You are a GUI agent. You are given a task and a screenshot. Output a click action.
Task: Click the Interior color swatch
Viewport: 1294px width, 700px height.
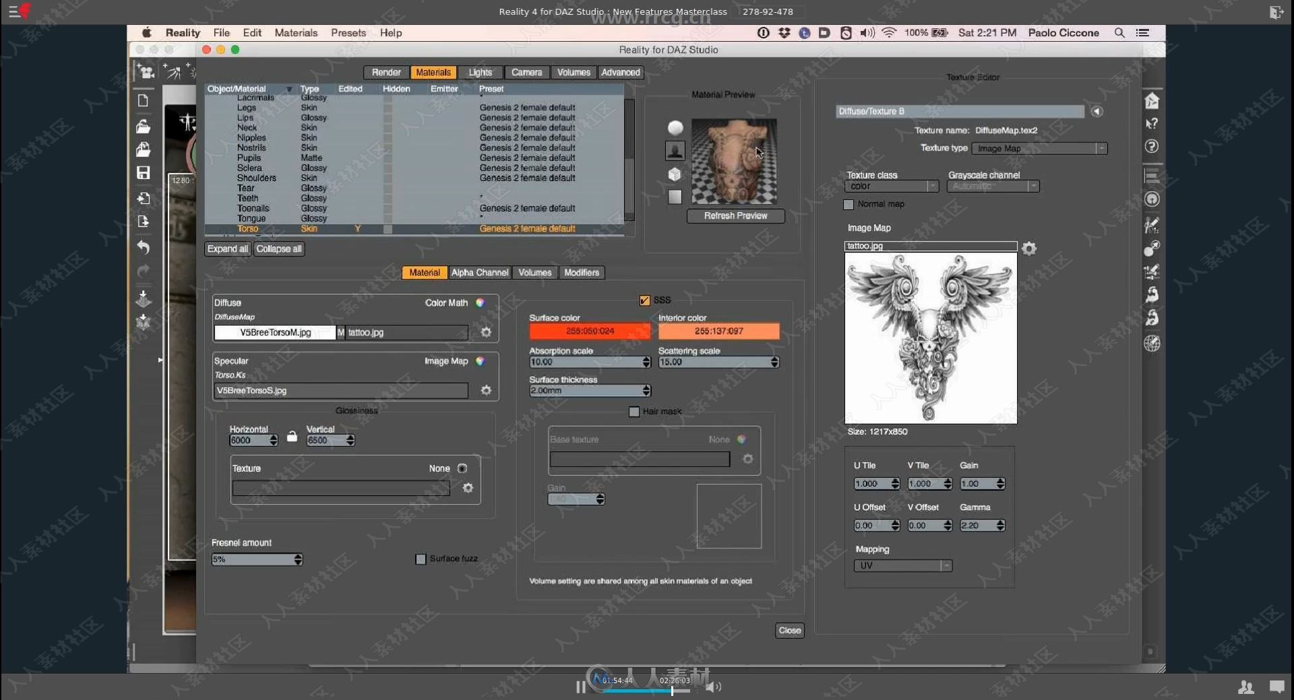point(718,331)
